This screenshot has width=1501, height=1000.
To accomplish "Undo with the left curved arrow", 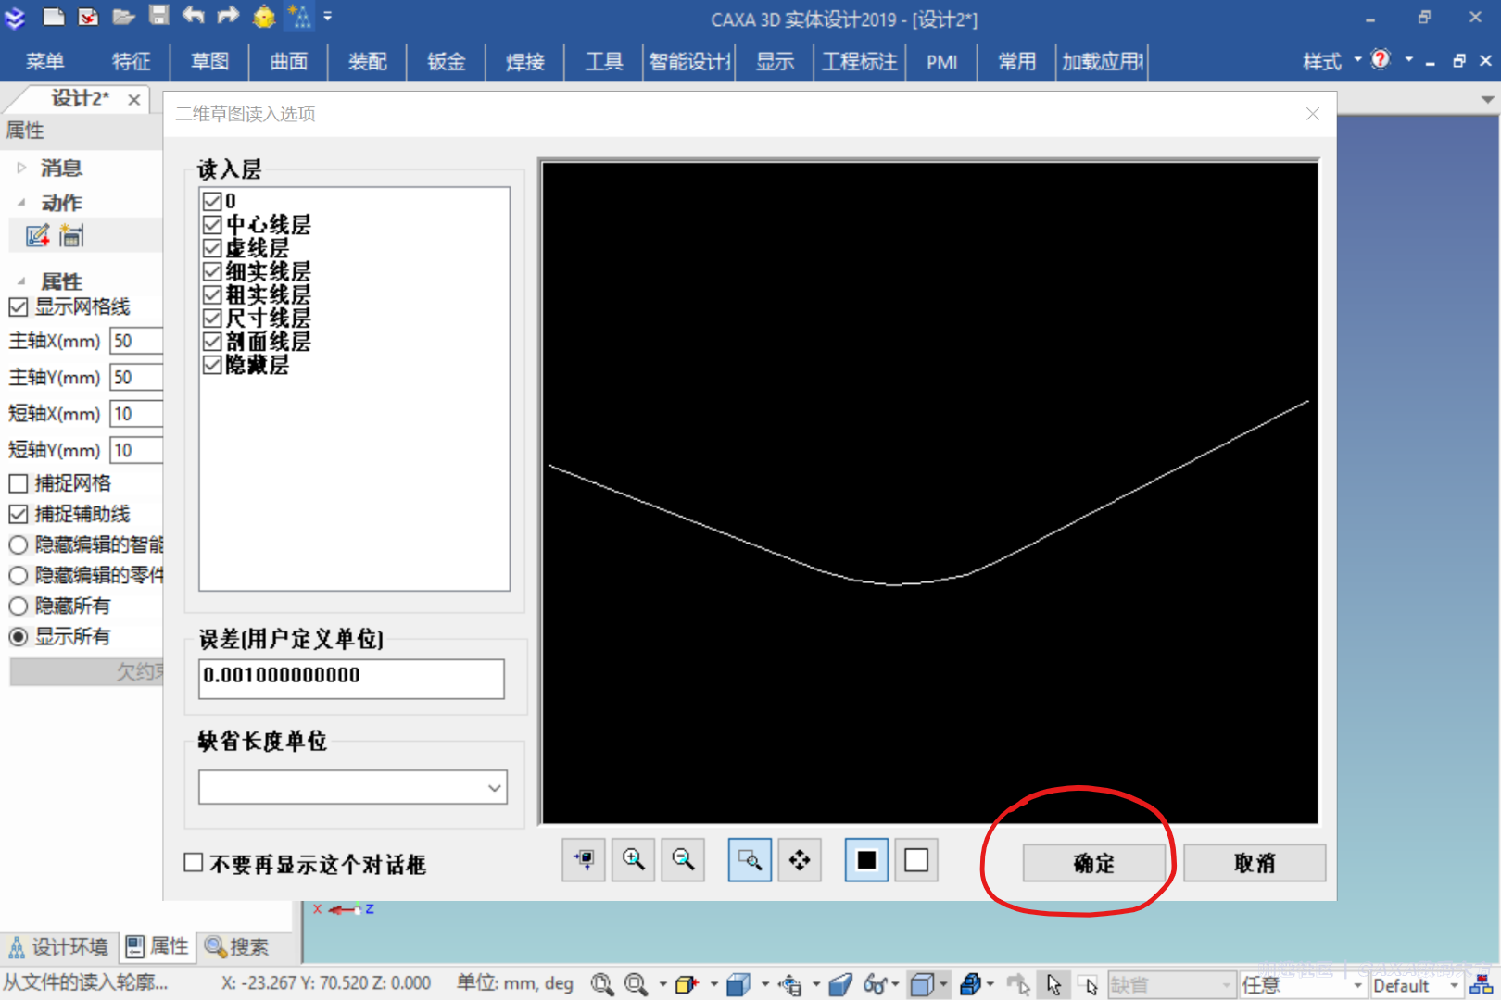I will tap(193, 15).
